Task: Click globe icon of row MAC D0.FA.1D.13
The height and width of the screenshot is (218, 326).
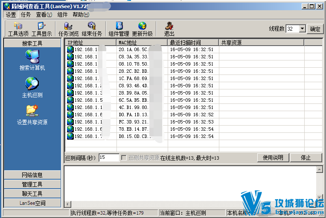Action: tap(70, 115)
